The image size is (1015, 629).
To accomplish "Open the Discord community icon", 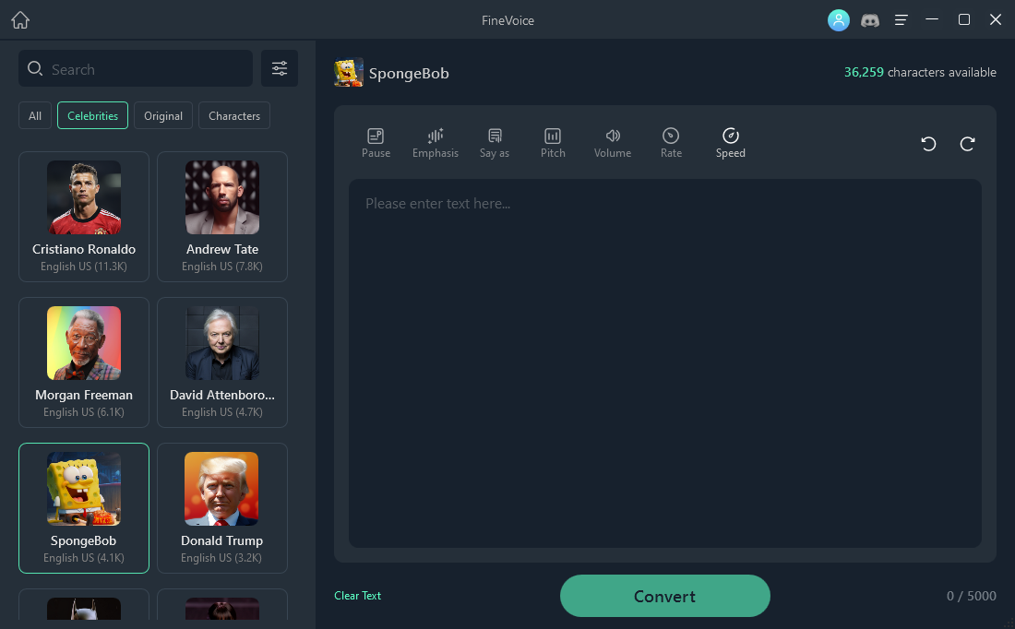I will [x=870, y=20].
